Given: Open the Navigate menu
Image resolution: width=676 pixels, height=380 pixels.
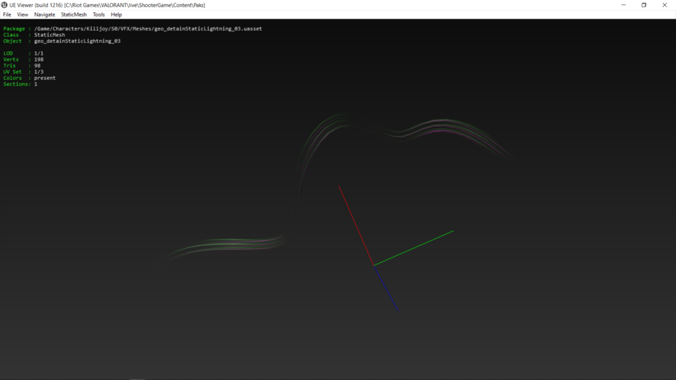Looking at the screenshot, I should [44, 15].
